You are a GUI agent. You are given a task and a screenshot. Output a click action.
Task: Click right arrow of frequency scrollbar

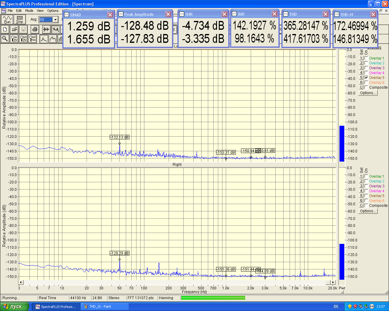[x=333, y=282]
